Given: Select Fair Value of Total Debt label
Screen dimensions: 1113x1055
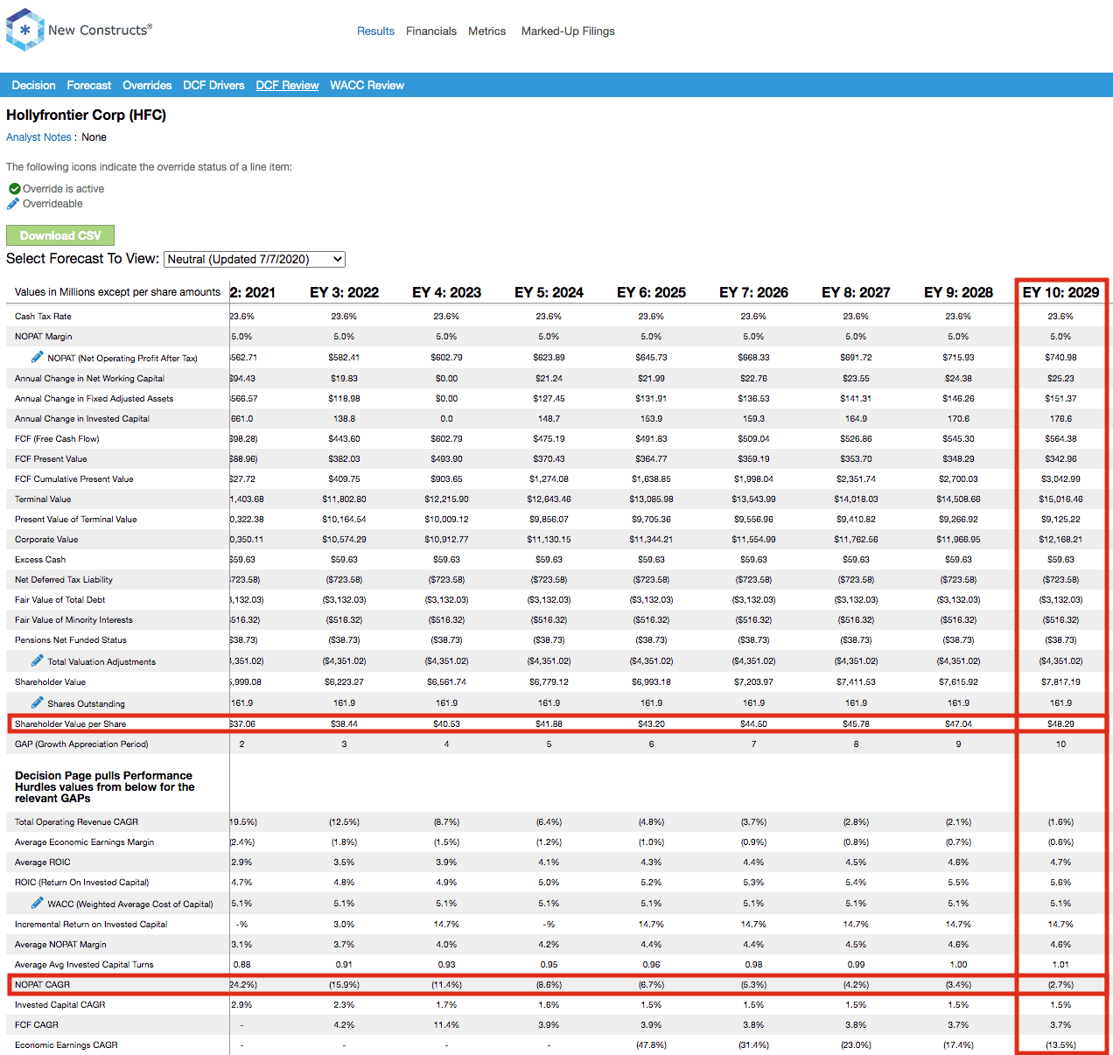Looking at the screenshot, I should [59, 600].
